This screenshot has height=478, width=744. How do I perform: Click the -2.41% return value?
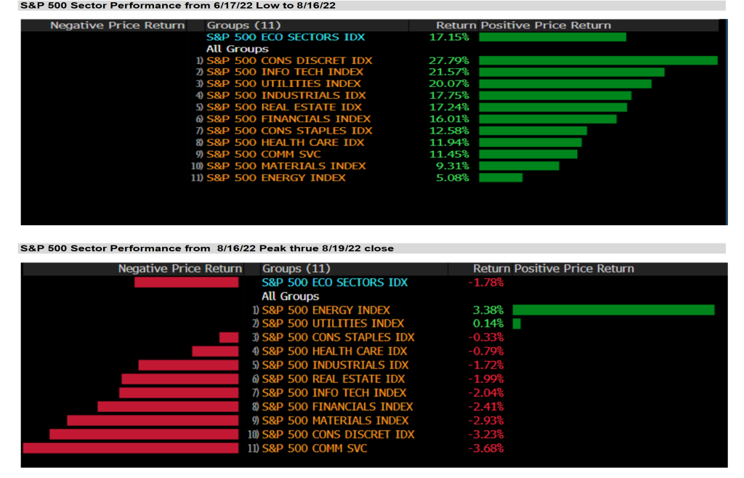486,407
